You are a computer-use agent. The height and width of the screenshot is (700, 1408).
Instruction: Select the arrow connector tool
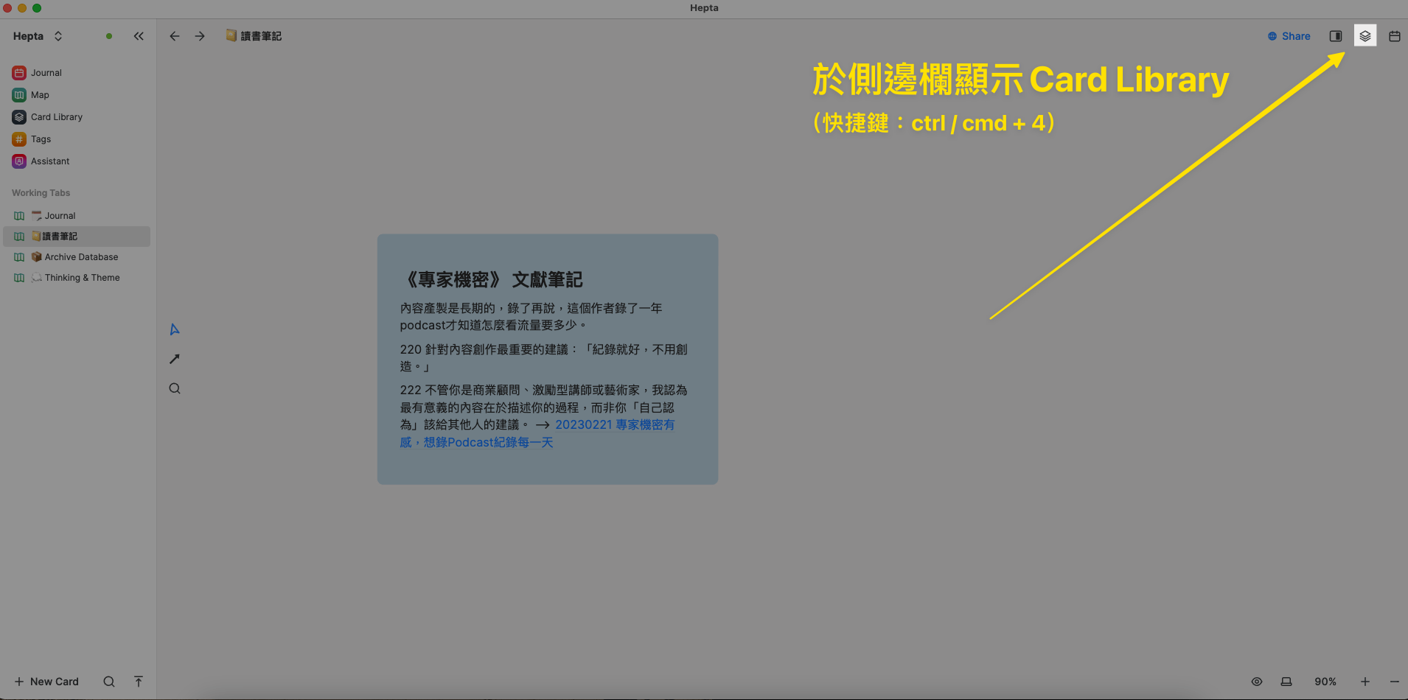click(x=175, y=359)
